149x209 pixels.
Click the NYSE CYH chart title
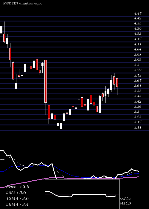[22, 4]
